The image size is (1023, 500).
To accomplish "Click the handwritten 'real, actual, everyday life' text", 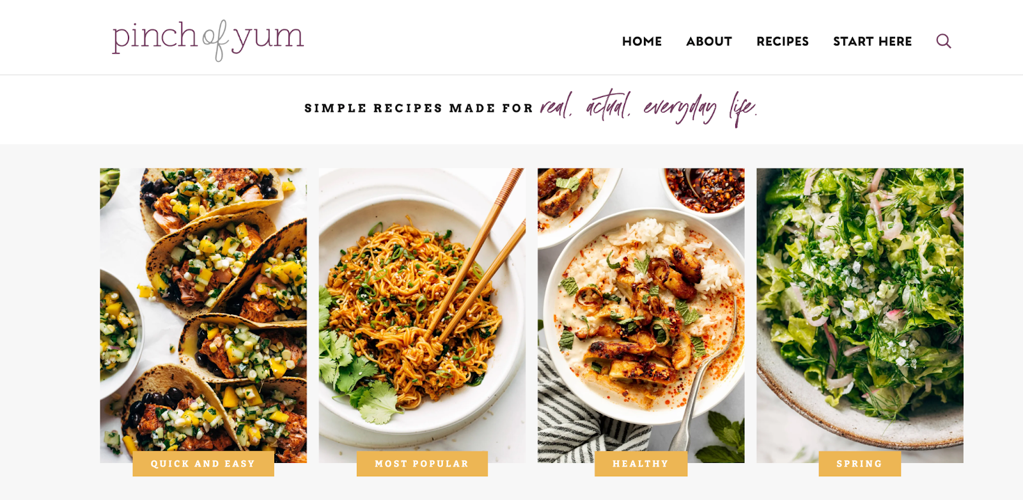I will (648, 107).
